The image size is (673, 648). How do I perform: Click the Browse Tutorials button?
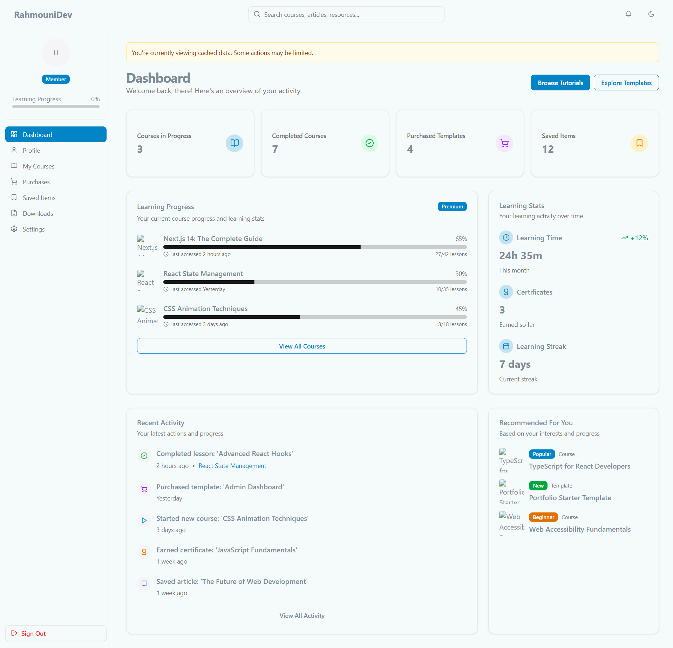click(x=560, y=83)
